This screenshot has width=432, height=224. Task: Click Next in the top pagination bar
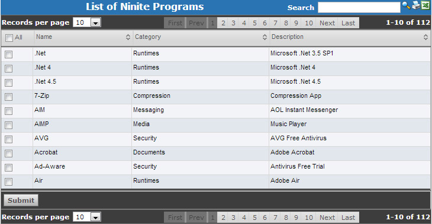click(x=327, y=23)
